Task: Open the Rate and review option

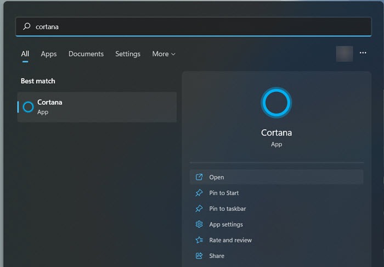Action: click(230, 240)
